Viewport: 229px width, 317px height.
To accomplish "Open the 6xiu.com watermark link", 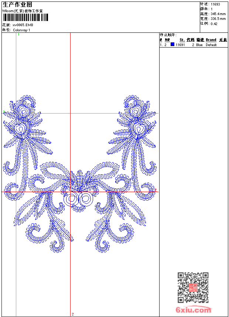I will (x=194, y=310).
